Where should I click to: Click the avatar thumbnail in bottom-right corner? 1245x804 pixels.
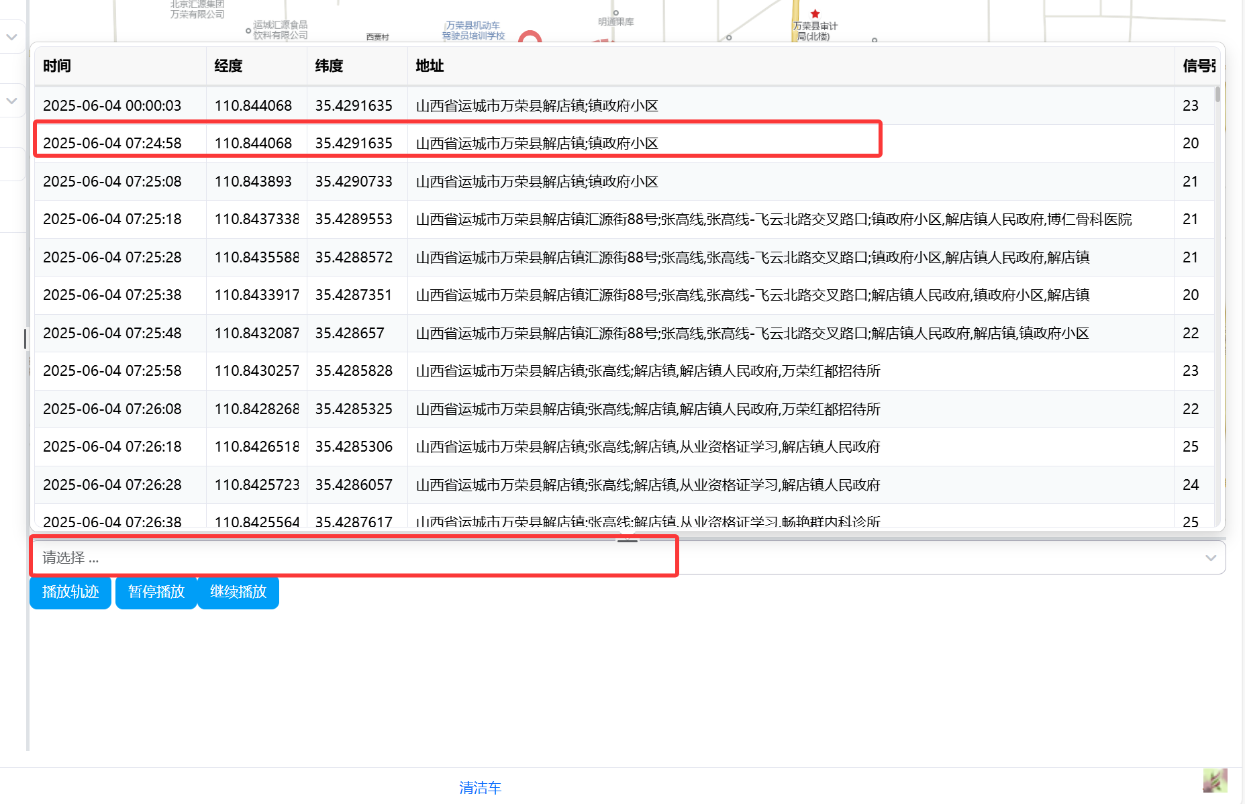pos(1215,781)
